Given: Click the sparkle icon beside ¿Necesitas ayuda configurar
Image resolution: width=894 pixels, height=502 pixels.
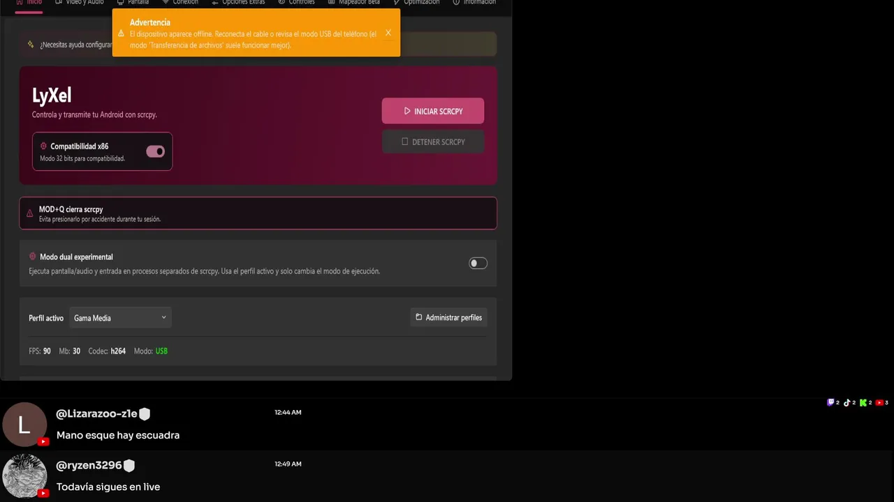Looking at the screenshot, I should tap(31, 45).
